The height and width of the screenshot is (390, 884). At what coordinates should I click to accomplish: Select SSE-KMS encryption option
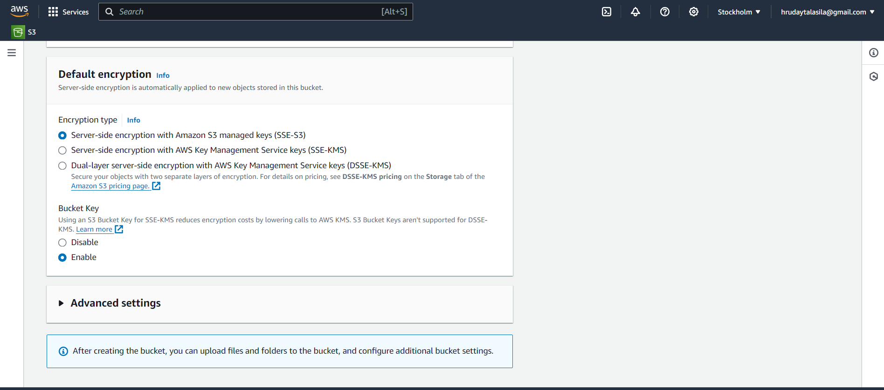tap(62, 151)
